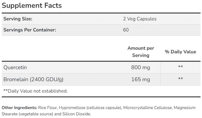Select the Bromelain (2400 GDU/g) ingredient name
This screenshot has height=118, width=202.
coord(33,79)
